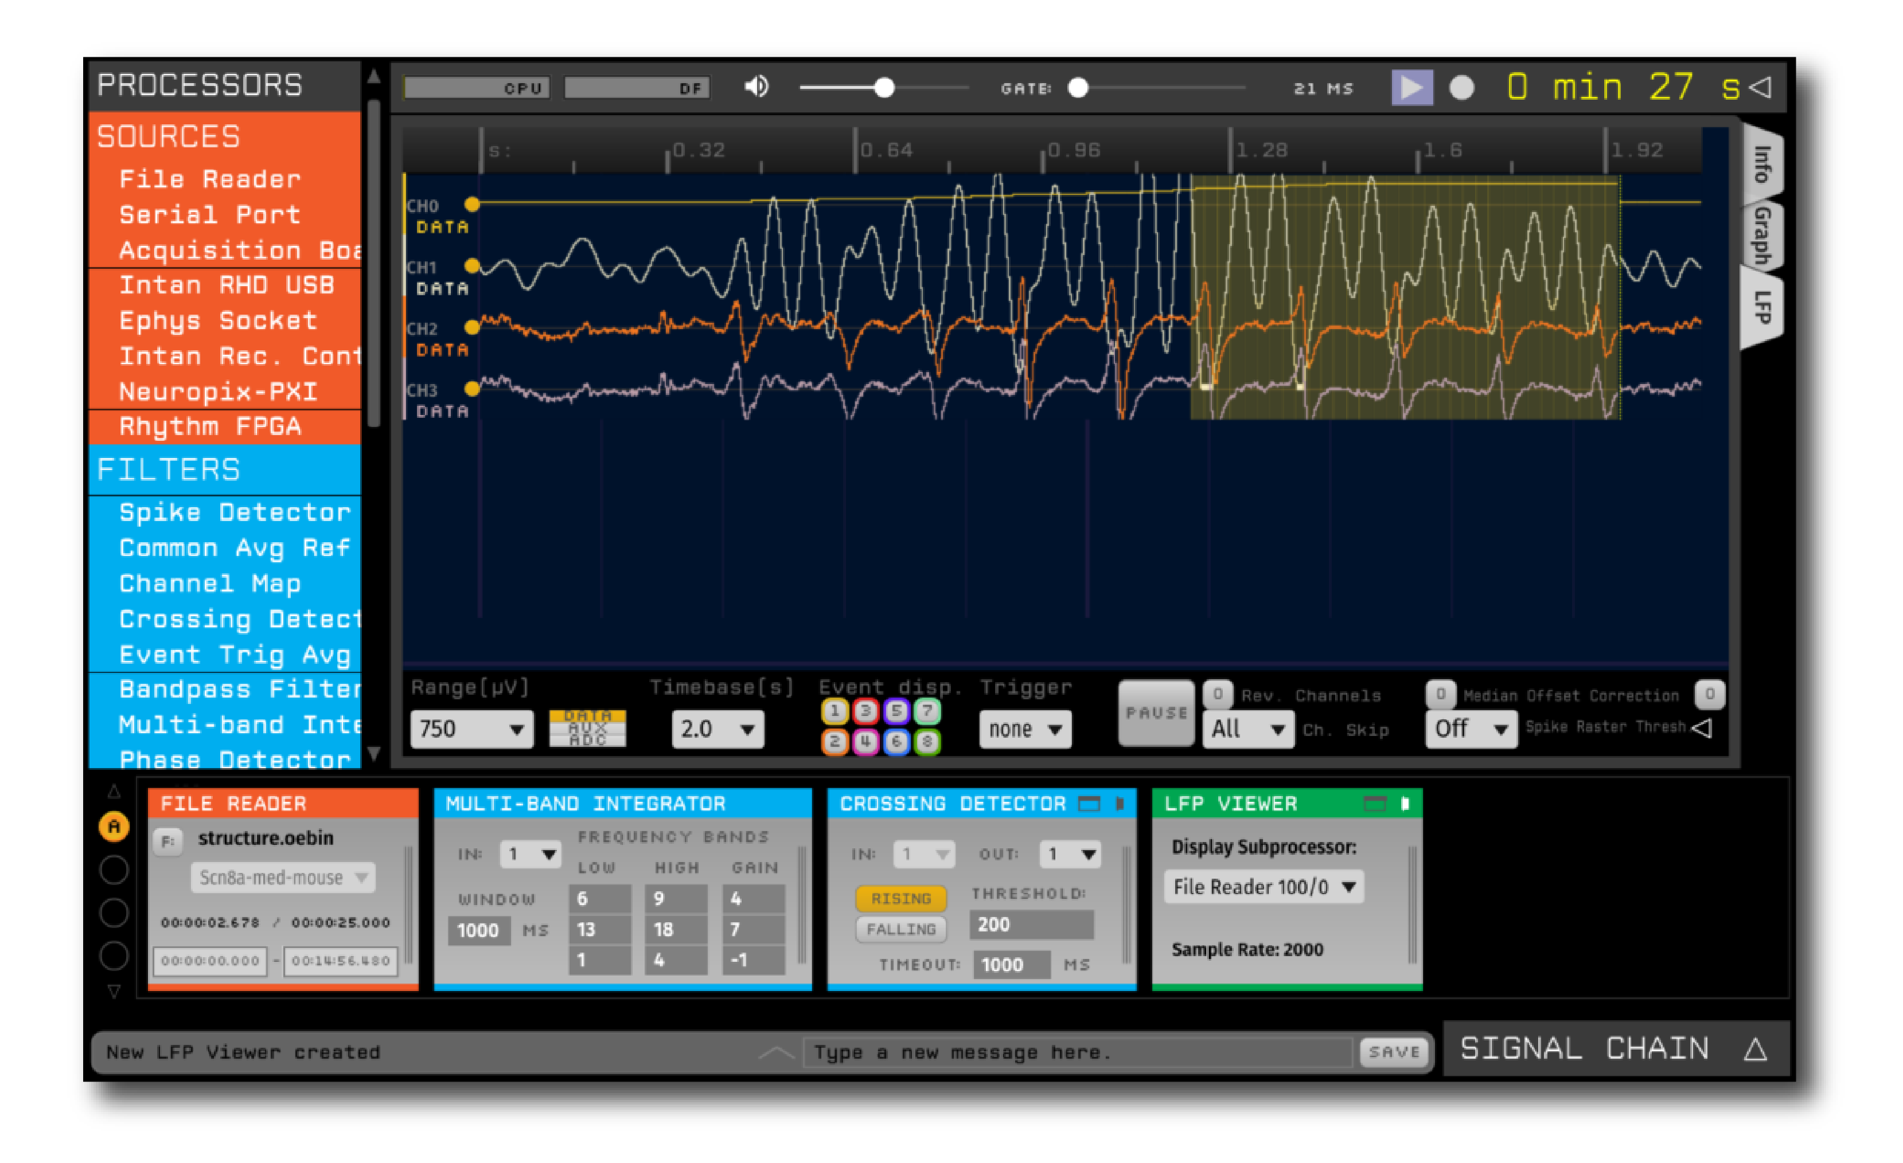Open the Scn8a-med-mouse recording dropdown
1903x1163 pixels.
[x=283, y=878]
